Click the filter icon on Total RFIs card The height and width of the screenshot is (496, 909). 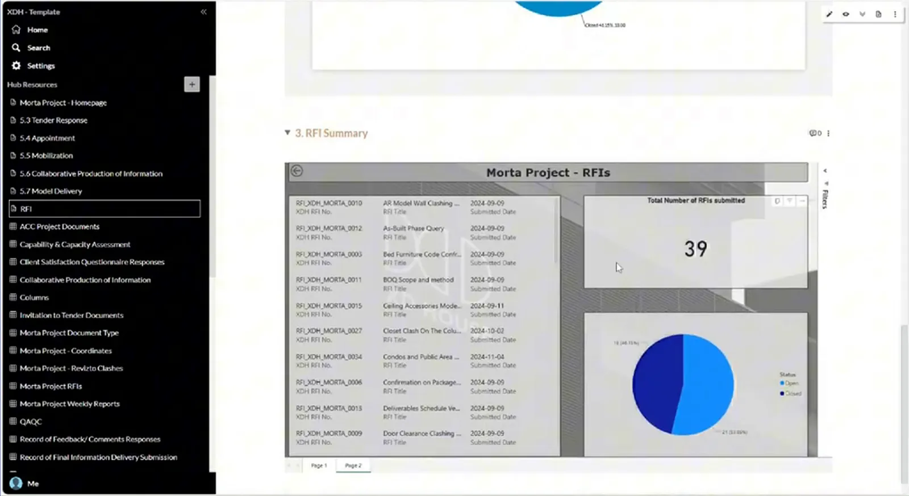(790, 201)
